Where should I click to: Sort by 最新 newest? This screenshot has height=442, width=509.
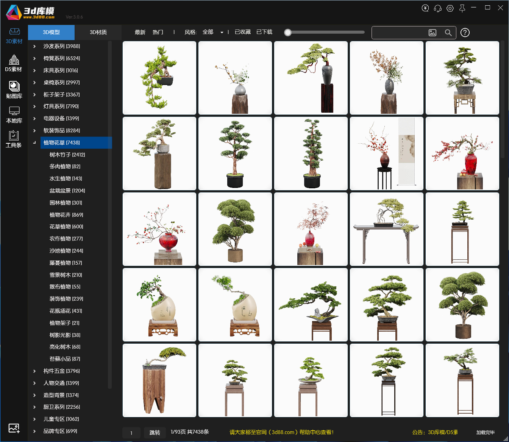[x=140, y=33]
